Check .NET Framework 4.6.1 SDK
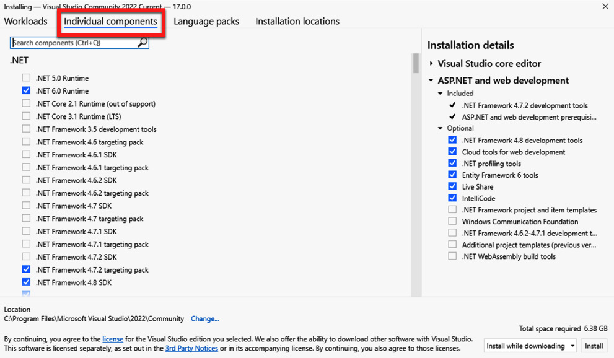Screen dimensions: 614x358 tap(26, 155)
